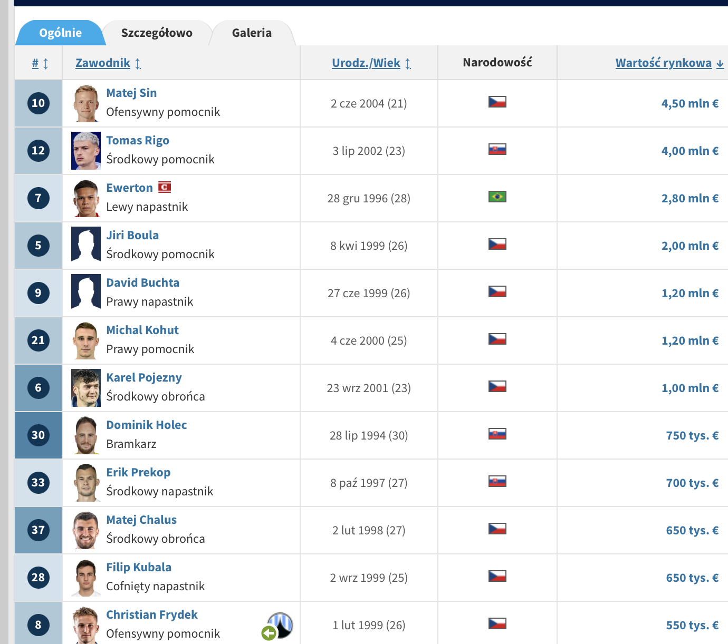Sort players by Urodz./Wiek column
This screenshot has height=644, width=728.
tap(366, 63)
